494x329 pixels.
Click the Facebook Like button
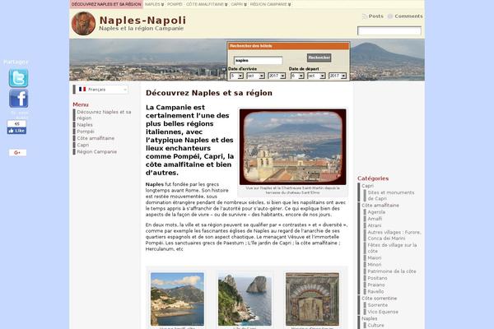point(16,131)
